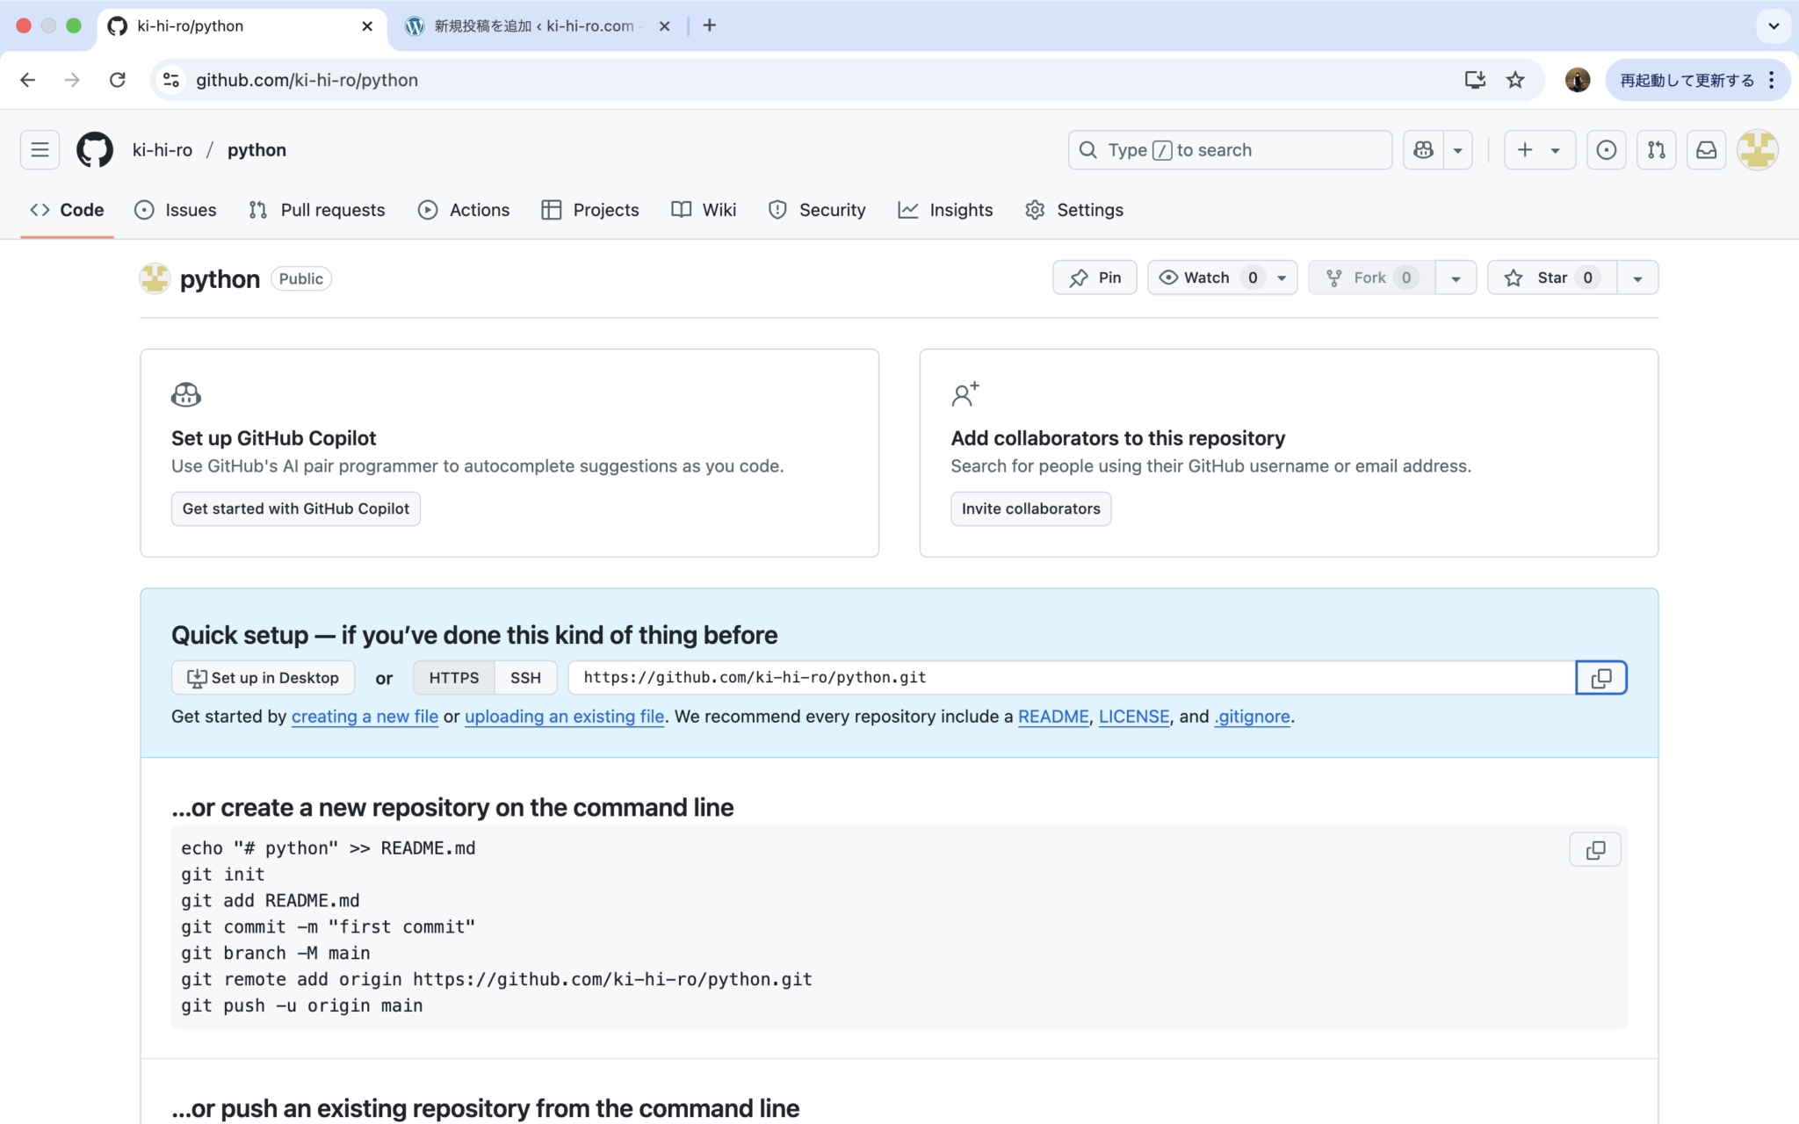
Task: Expand the create new dropdown beside plus icon
Action: click(1556, 149)
